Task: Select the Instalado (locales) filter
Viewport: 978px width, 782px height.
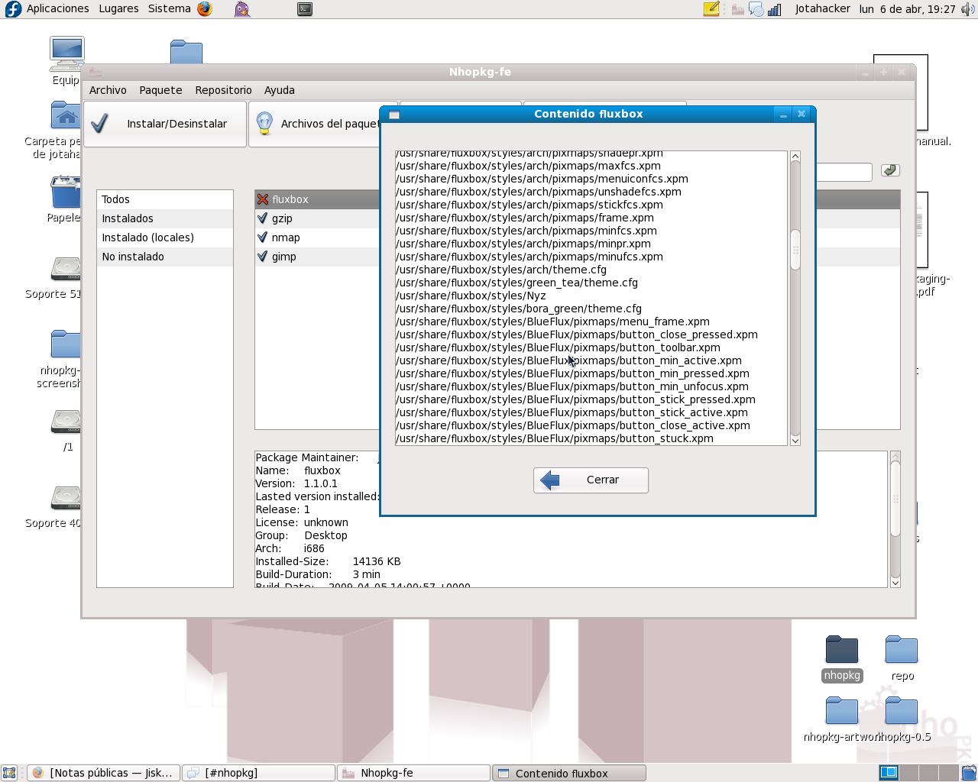Action: click(165, 238)
